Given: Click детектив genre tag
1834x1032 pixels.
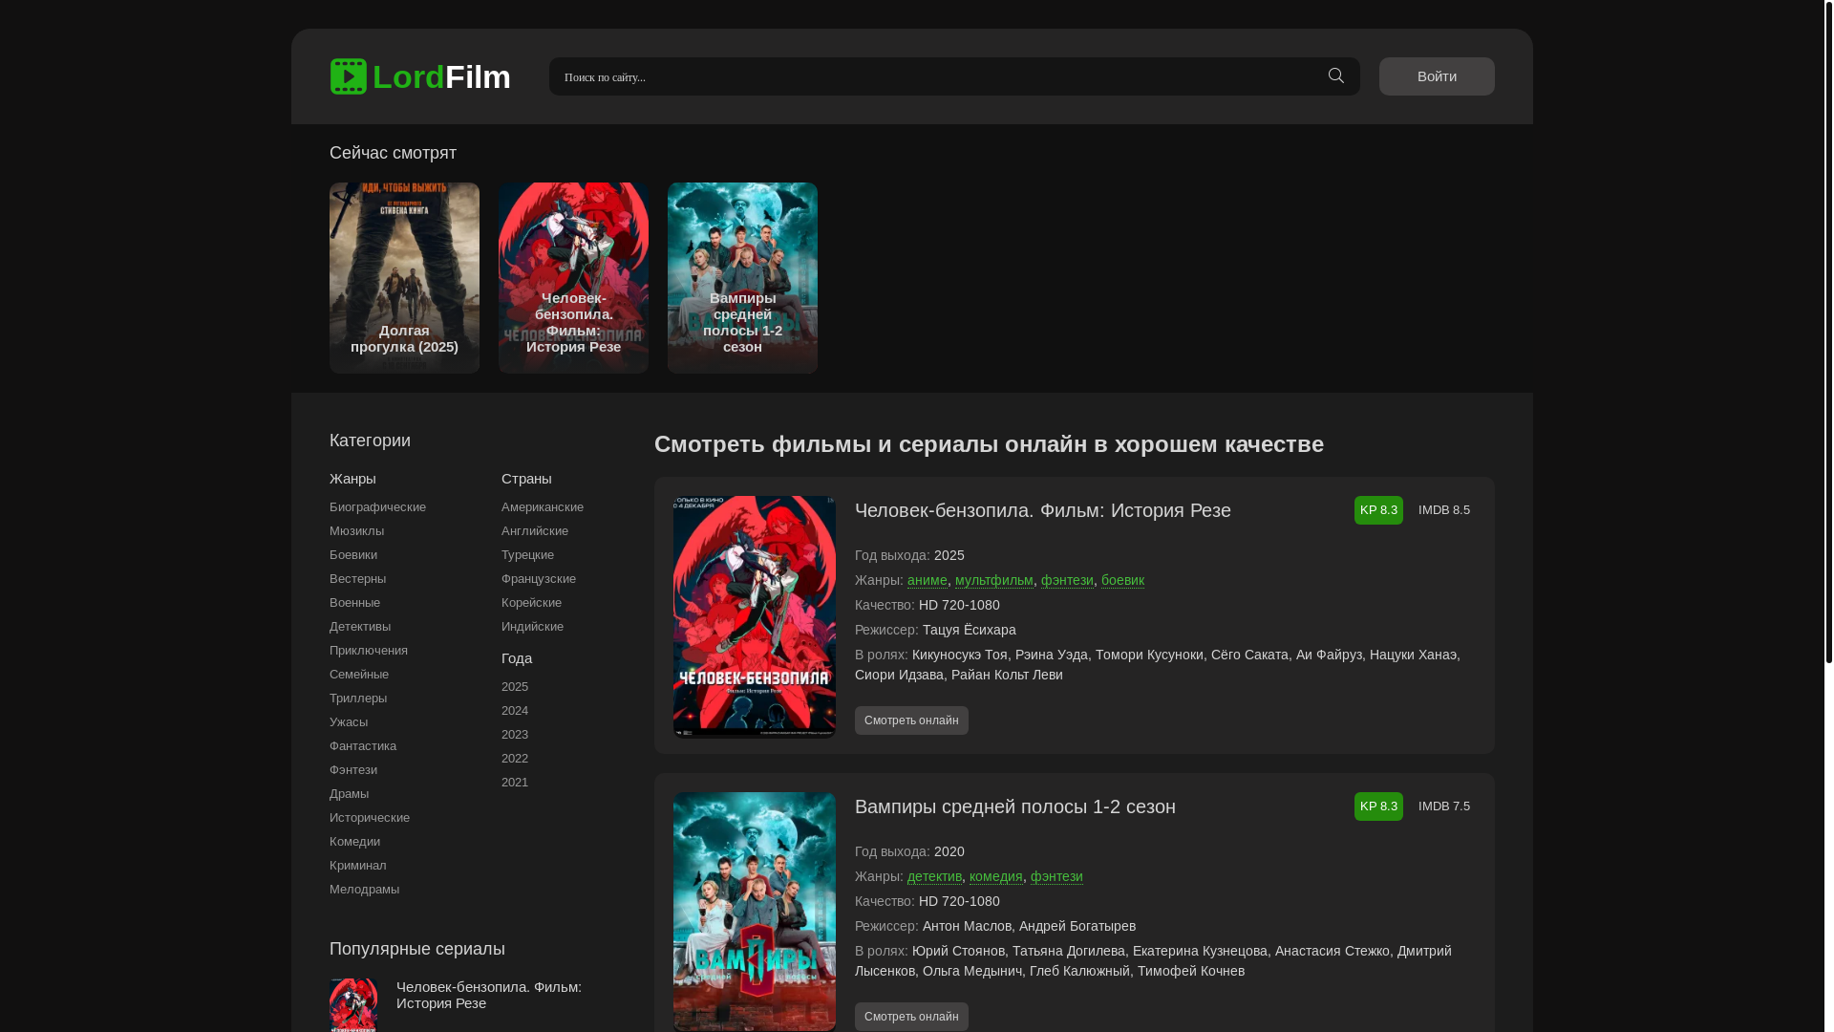Looking at the screenshot, I should [934, 876].
